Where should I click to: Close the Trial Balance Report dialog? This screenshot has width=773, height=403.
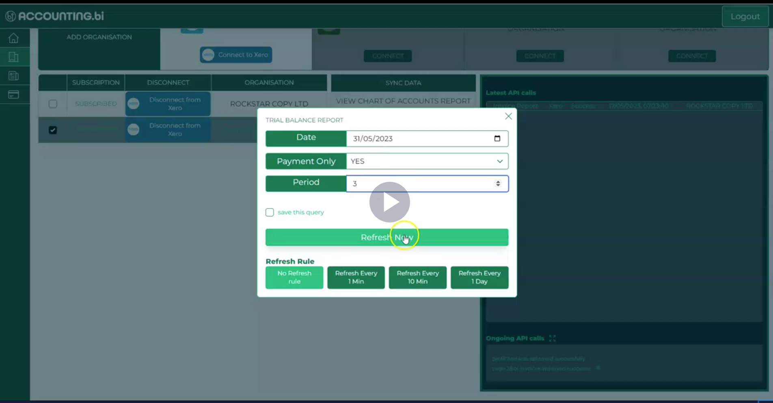click(x=508, y=116)
